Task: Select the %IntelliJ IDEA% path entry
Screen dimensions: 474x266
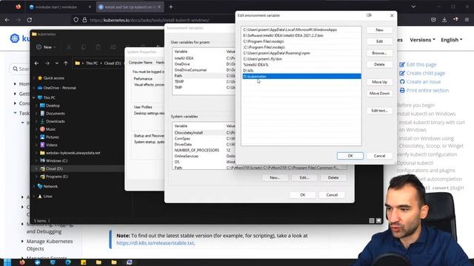Action: pos(301,64)
